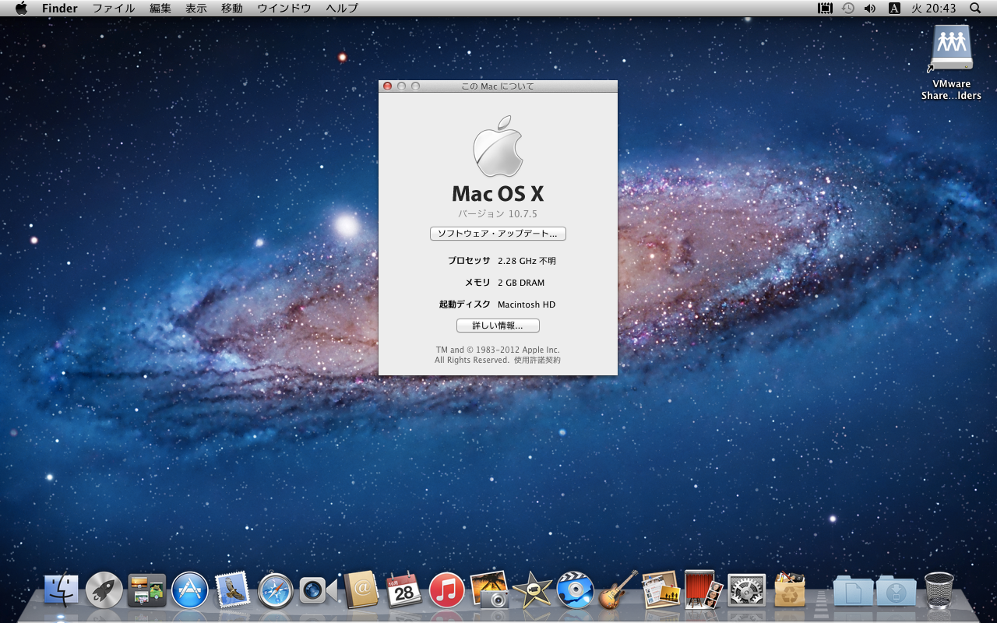Open the 表示 menu
997x623 pixels.
coord(196,9)
